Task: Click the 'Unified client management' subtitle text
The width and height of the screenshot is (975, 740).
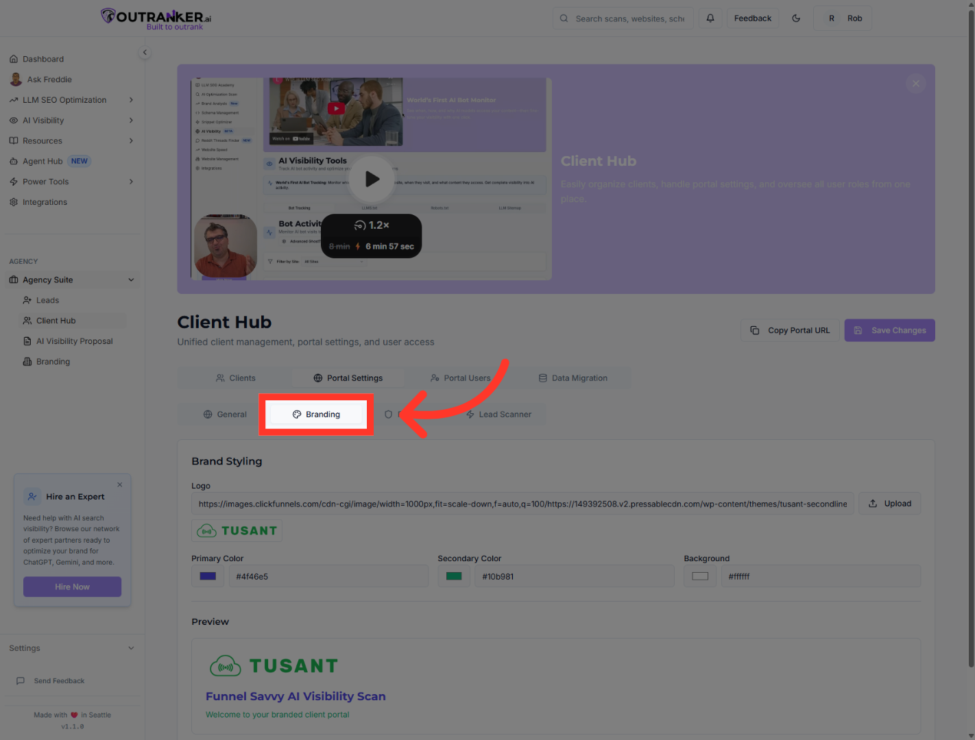Action: point(306,342)
